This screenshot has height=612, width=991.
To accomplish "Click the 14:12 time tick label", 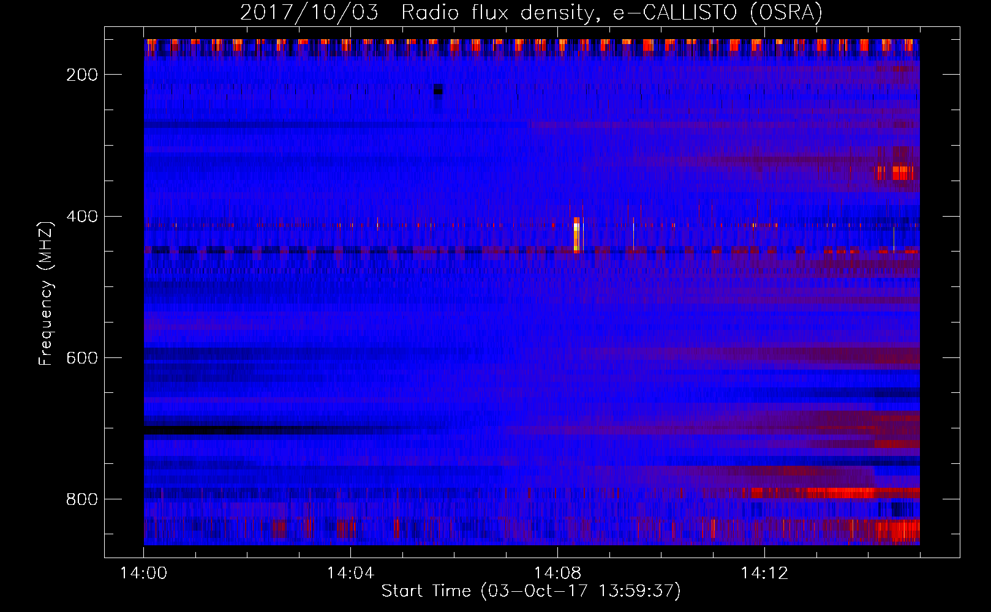I will point(764,573).
